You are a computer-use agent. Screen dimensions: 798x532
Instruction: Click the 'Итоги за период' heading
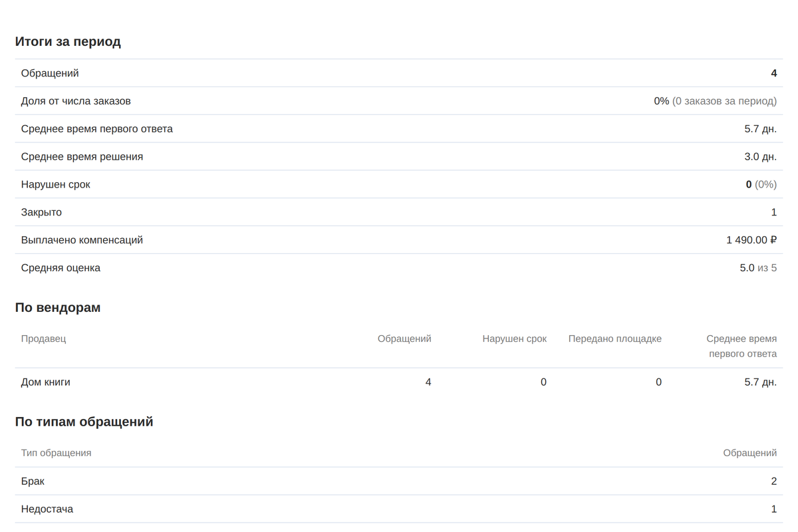(68, 42)
